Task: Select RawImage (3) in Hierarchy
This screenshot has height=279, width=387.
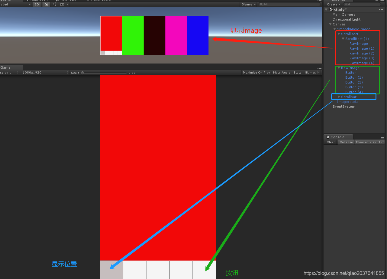Action: tap(362, 58)
